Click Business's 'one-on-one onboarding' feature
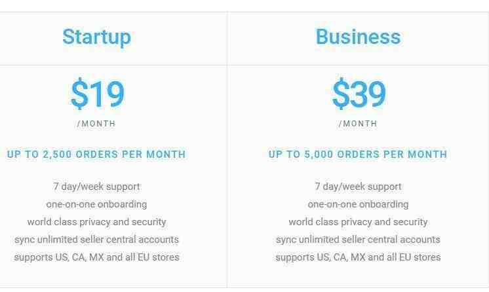Screen dimensions: 489x292 [x=358, y=204]
